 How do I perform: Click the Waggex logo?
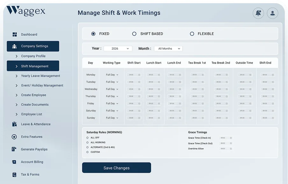[26, 11]
